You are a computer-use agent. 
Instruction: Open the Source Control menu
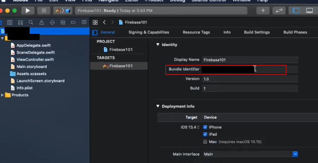tap(209, 1)
